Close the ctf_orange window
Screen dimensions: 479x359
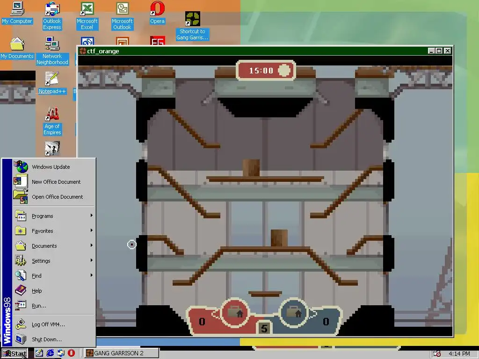click(448, 50)
